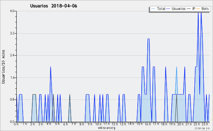Click the y-axis value 1.6
The image size is (213, 131).
point(12,78)
